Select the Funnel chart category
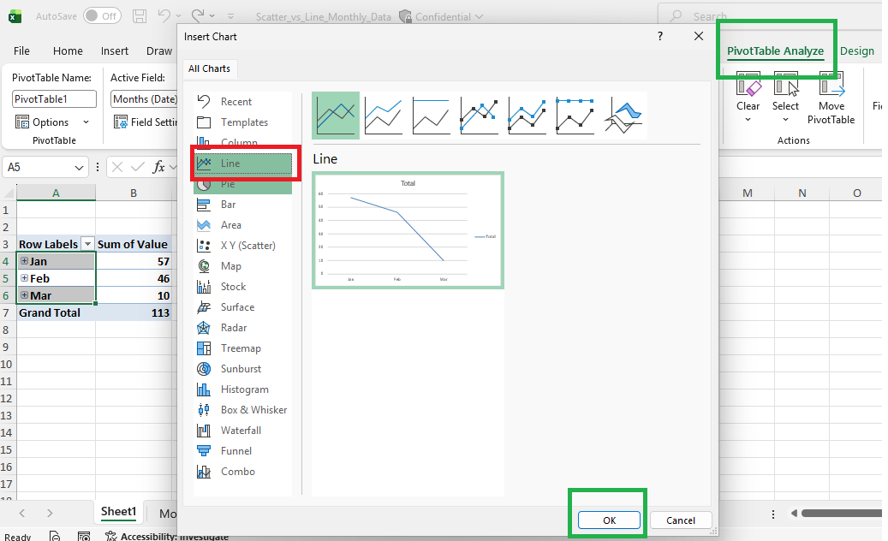The width and height of the screenshot is (888, 541). (x=243, y=451)
